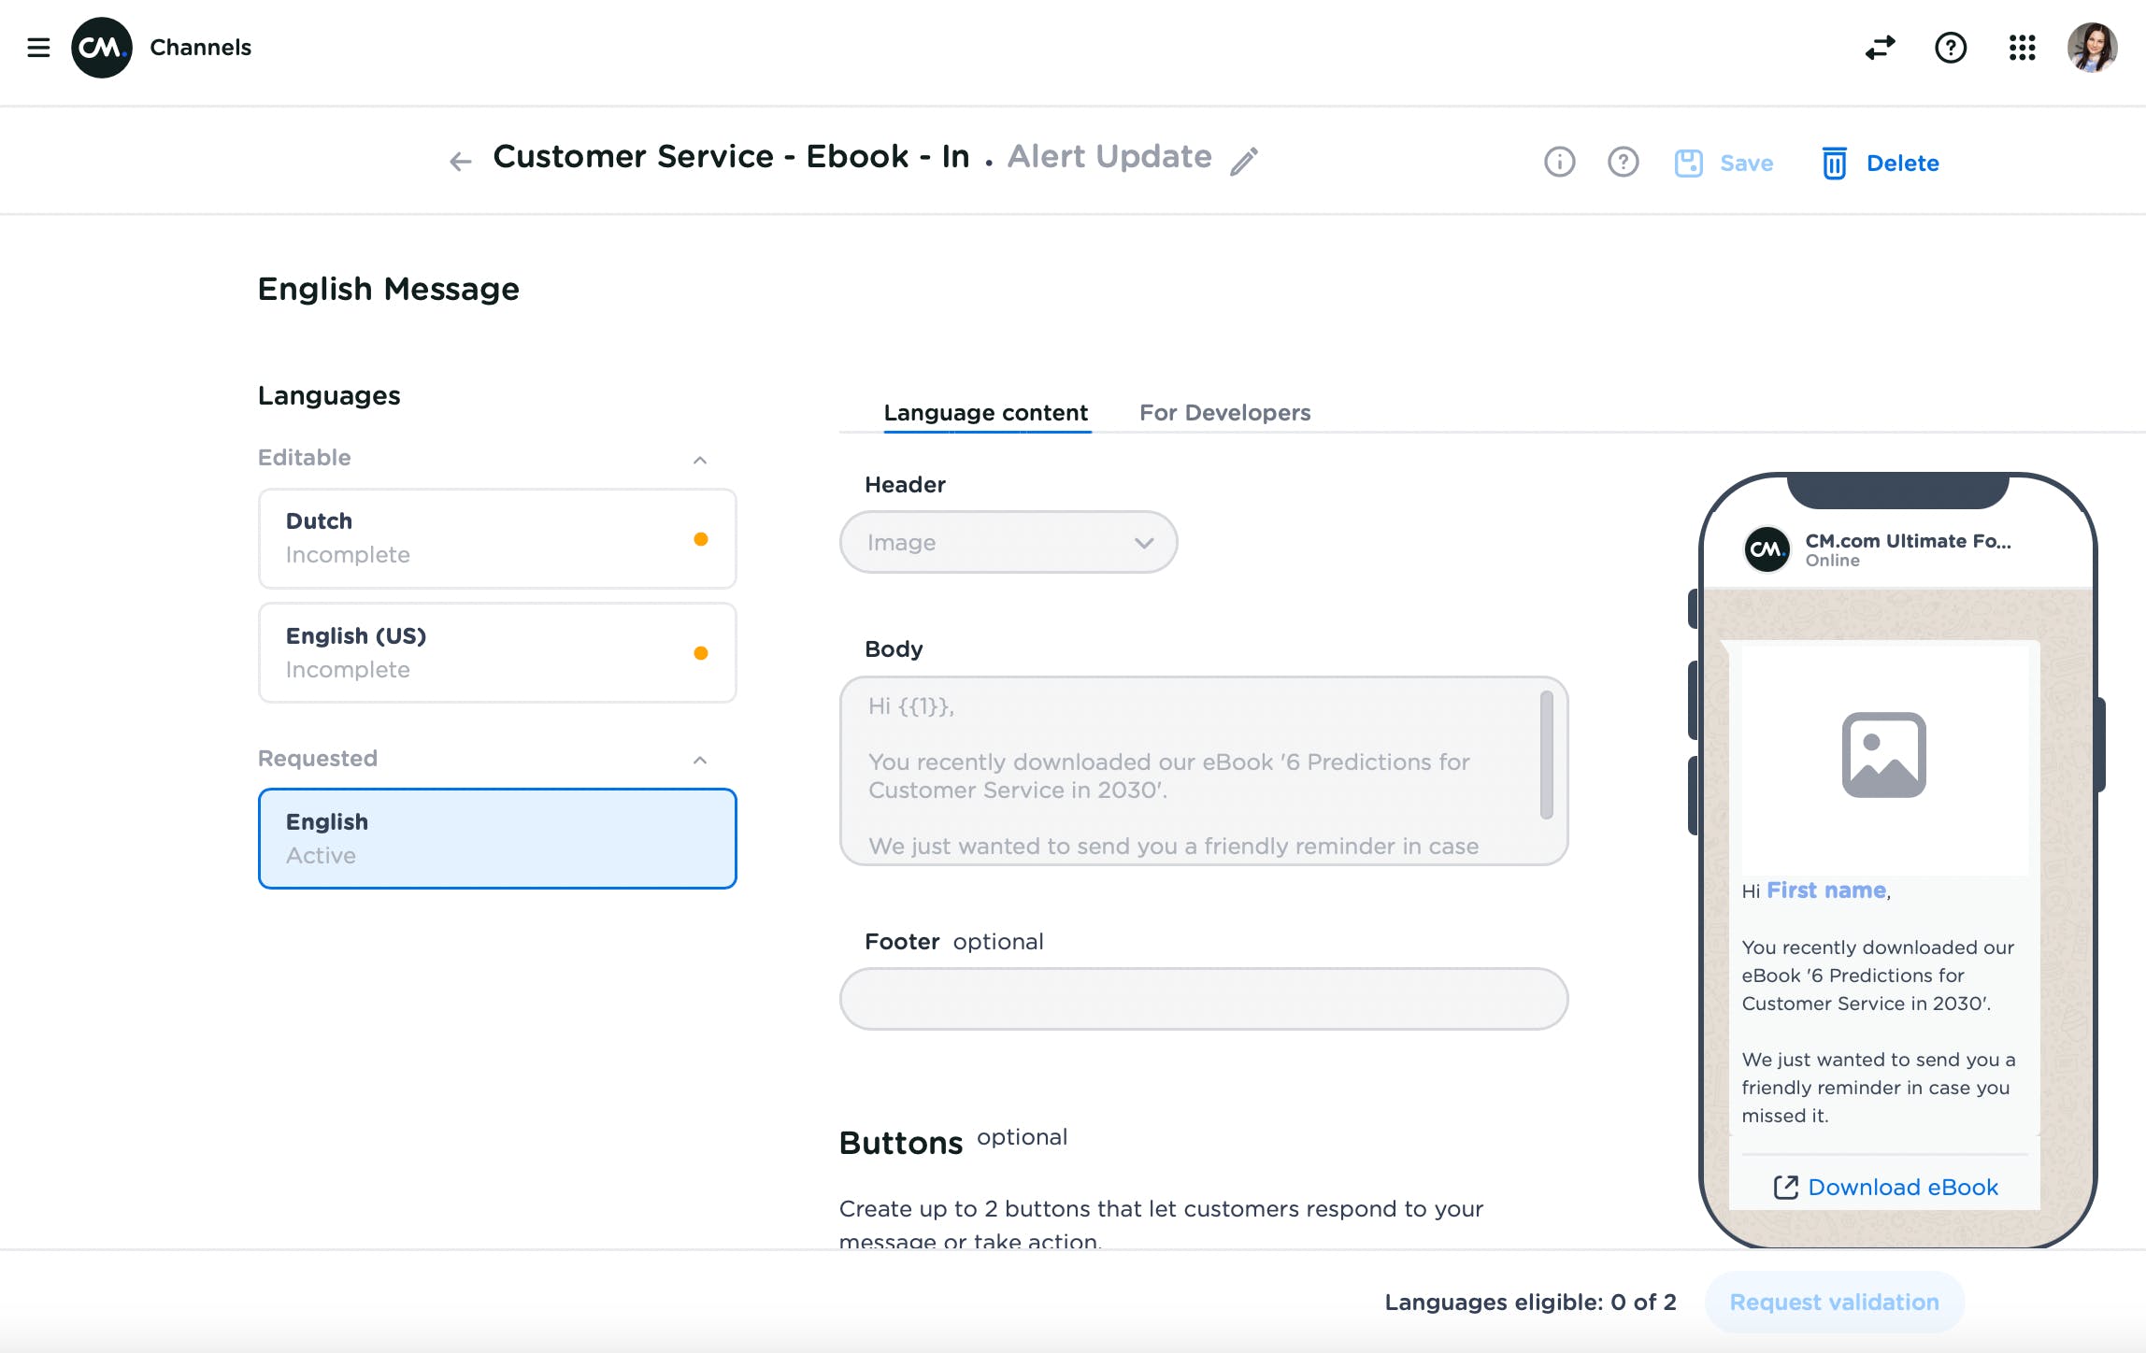2146x1353 pixels.
Task: Edit template name with pencil icon
Action: (1244, 161)
